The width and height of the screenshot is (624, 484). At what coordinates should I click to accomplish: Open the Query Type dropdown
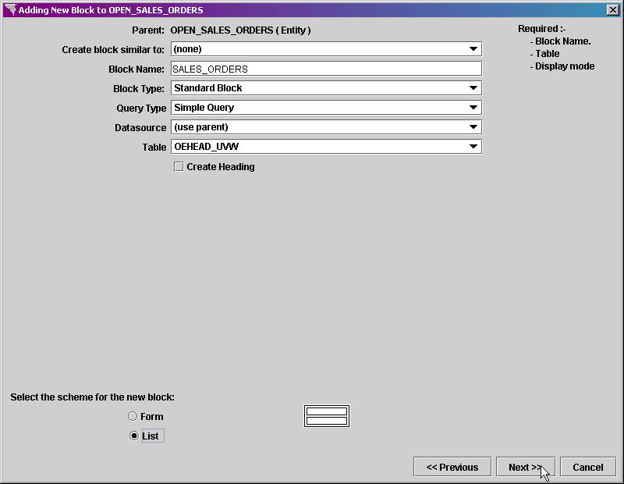[473, 108]
